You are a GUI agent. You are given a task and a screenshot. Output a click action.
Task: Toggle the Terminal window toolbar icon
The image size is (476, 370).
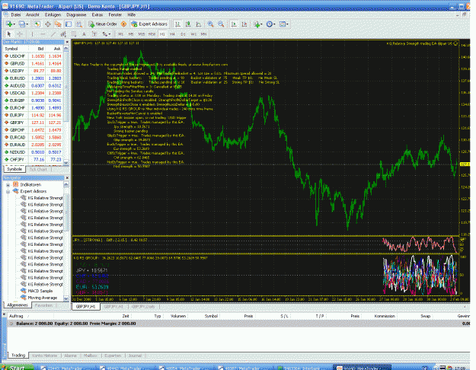click(x=69, y=24)
